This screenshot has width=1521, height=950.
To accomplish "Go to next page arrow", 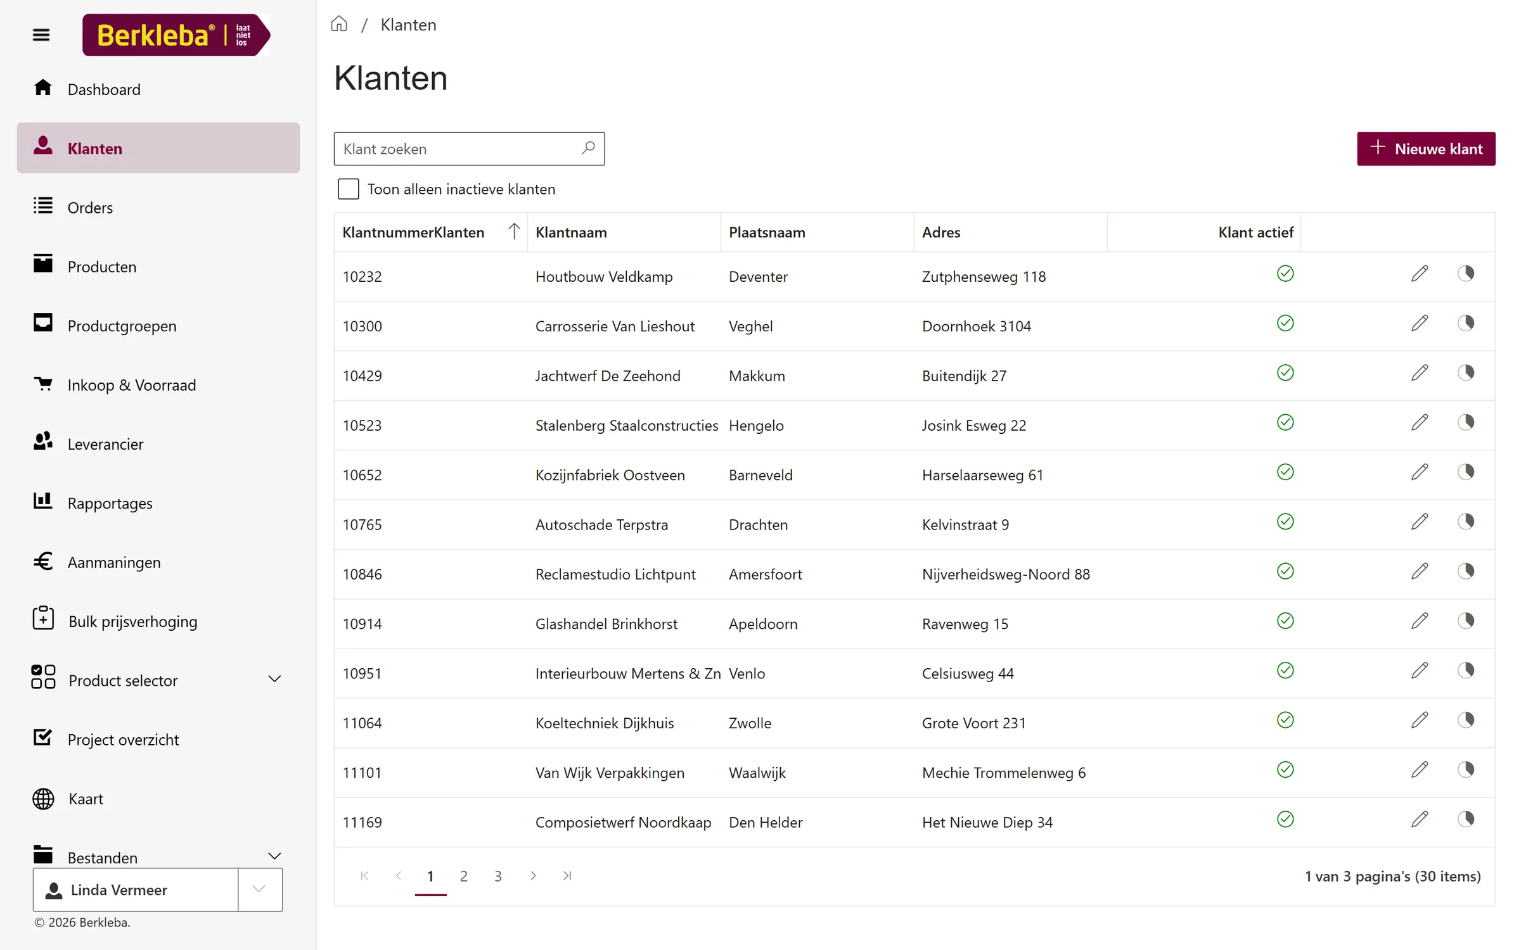I will [533, 876].
